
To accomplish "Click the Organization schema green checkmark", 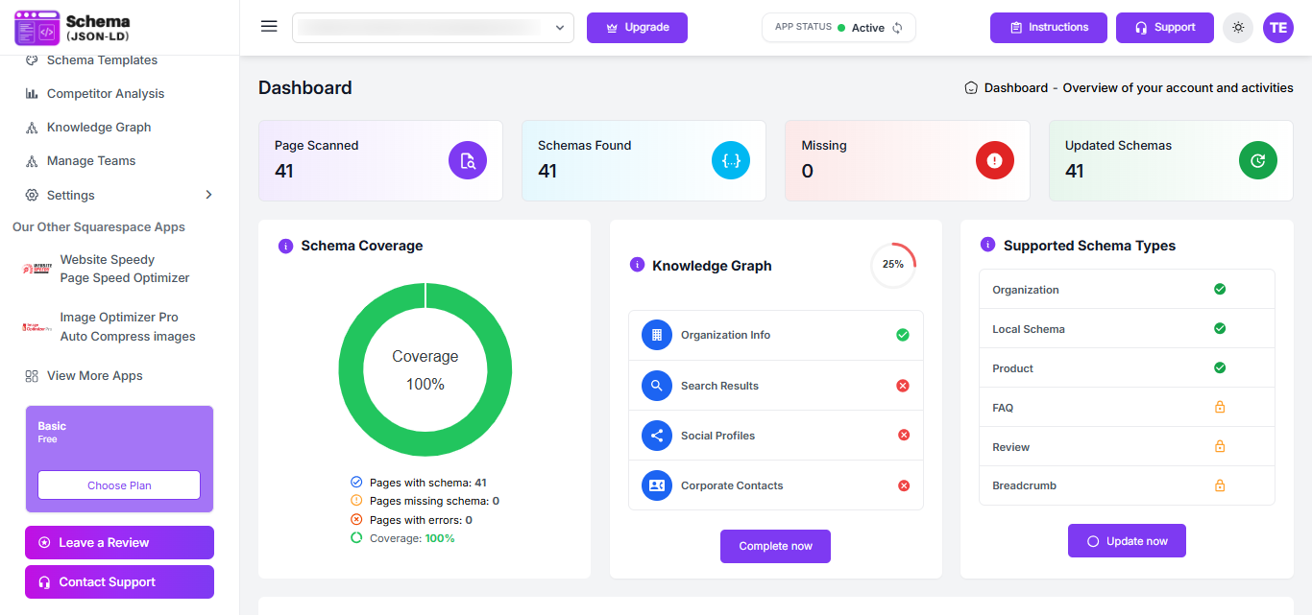I will 1220,289.
